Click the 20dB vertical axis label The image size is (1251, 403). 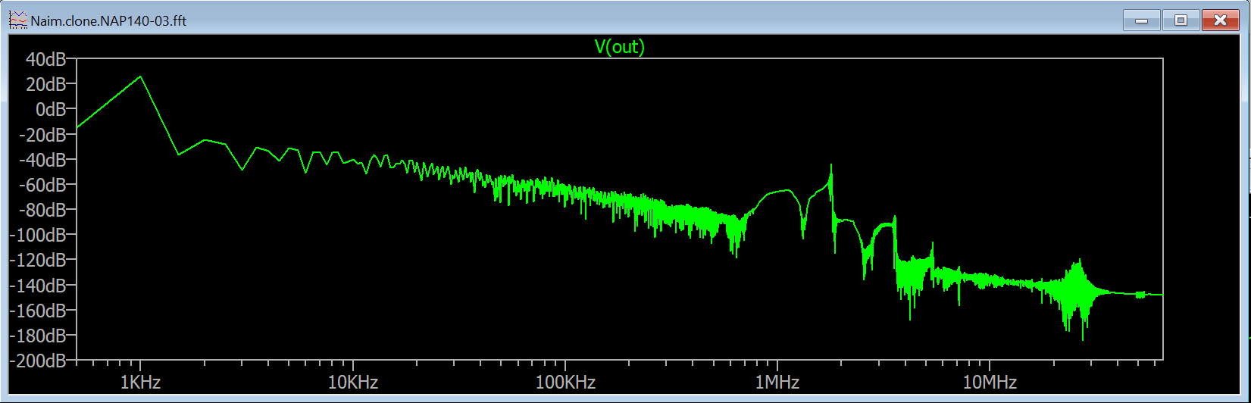tap(45, 83)
